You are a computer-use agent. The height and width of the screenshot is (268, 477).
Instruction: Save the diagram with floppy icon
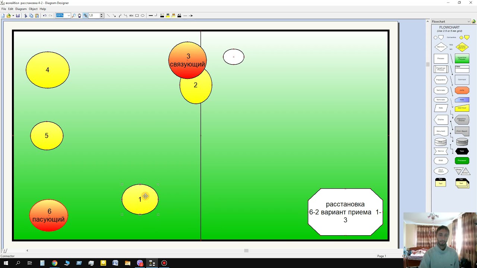click(18, 16)
